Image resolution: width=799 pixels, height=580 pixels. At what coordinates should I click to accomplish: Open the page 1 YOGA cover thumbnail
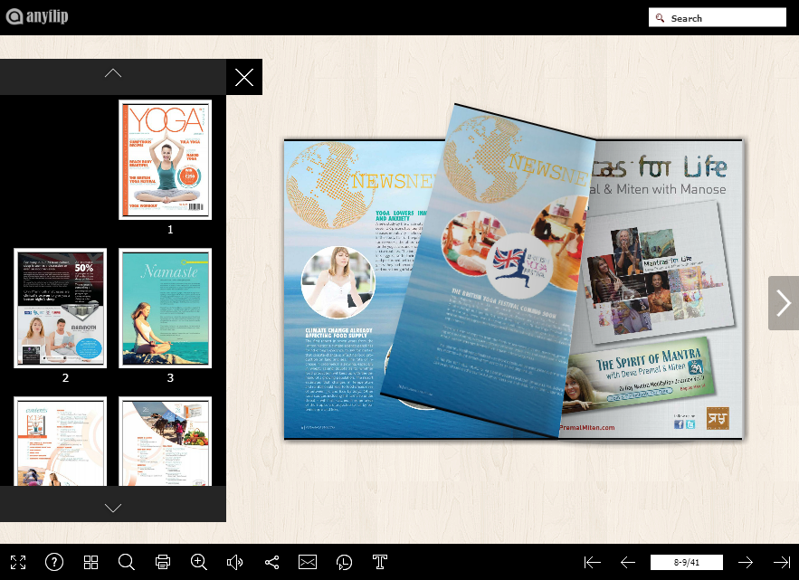tap(165, 159)
